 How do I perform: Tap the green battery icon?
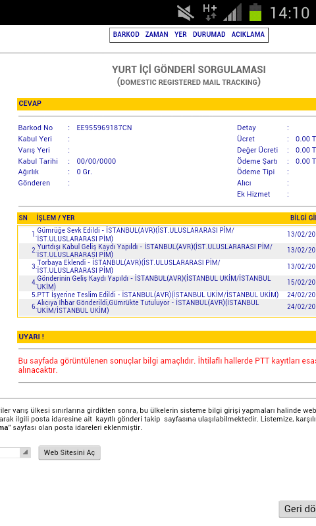(x=255, y=12)
